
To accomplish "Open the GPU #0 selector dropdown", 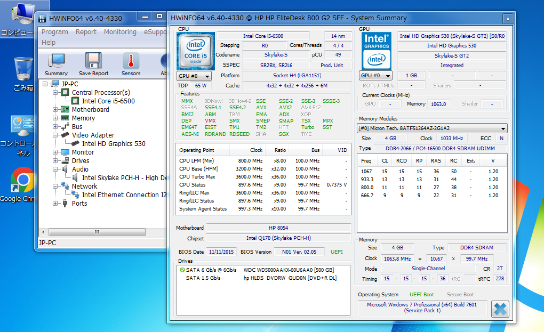I will pyautogui.click(x=376, y=76).
